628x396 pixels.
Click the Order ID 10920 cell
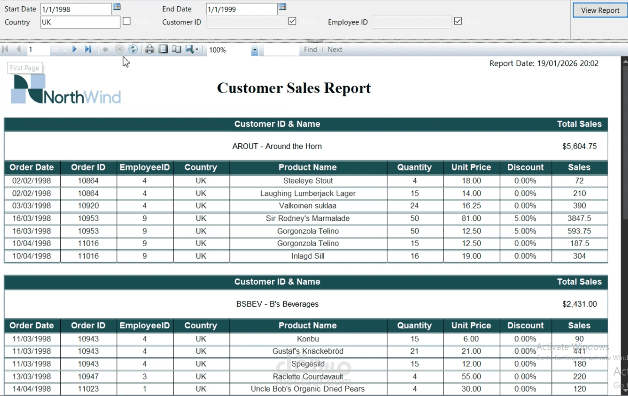click(88, 206)
